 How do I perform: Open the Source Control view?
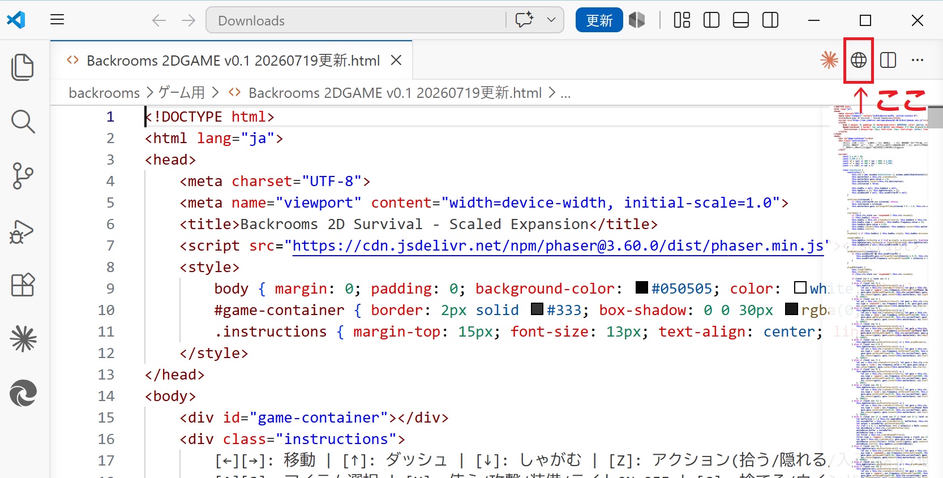tap(23, 176)
